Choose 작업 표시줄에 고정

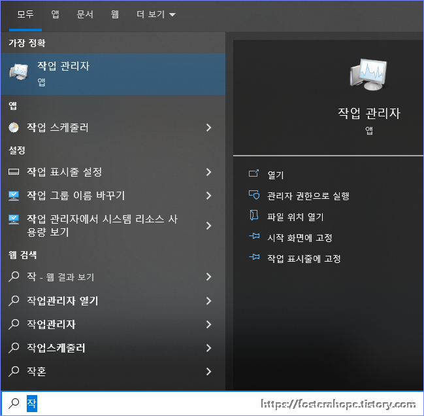(x=304, y=258)
